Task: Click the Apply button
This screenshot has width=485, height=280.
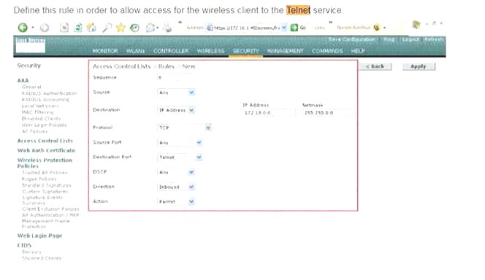Action: [x=419, y=66]
